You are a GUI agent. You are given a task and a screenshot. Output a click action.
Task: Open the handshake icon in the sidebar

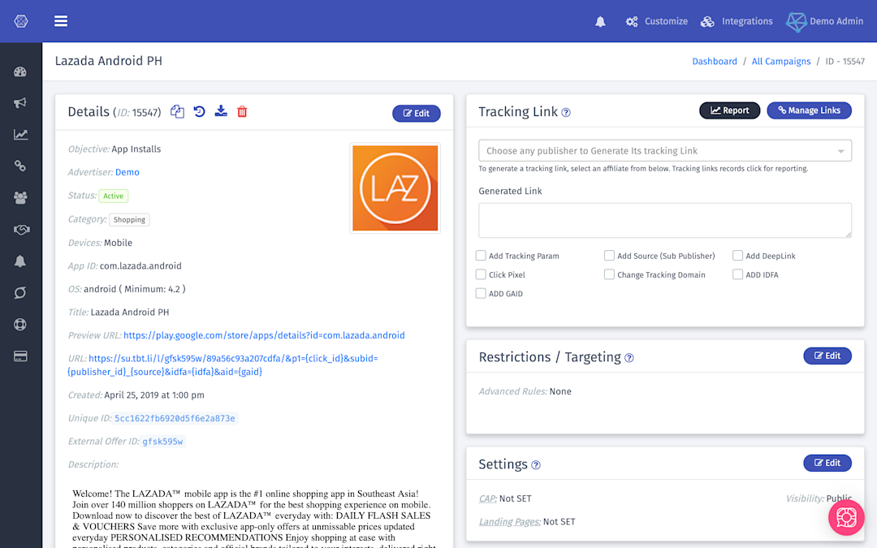21,230
